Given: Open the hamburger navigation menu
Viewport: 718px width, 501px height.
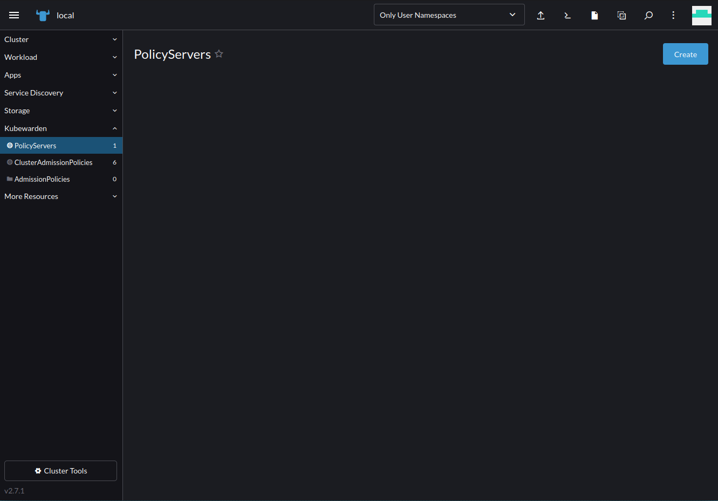Looking at the screenshot, I should [14, 15].
